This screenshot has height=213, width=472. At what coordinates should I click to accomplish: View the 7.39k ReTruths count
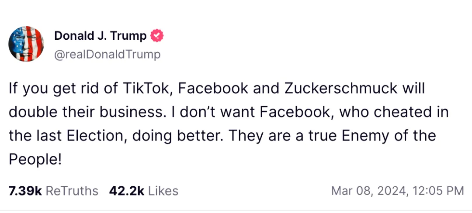(x=25, y=191)
